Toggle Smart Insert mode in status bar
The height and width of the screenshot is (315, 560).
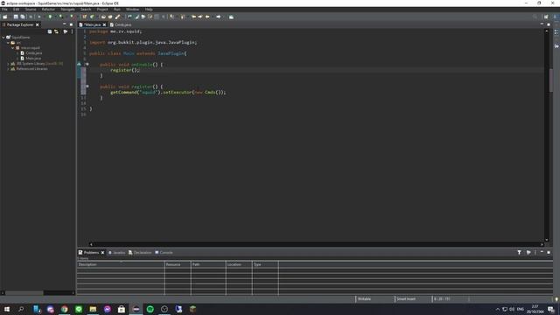coord(406,299)
